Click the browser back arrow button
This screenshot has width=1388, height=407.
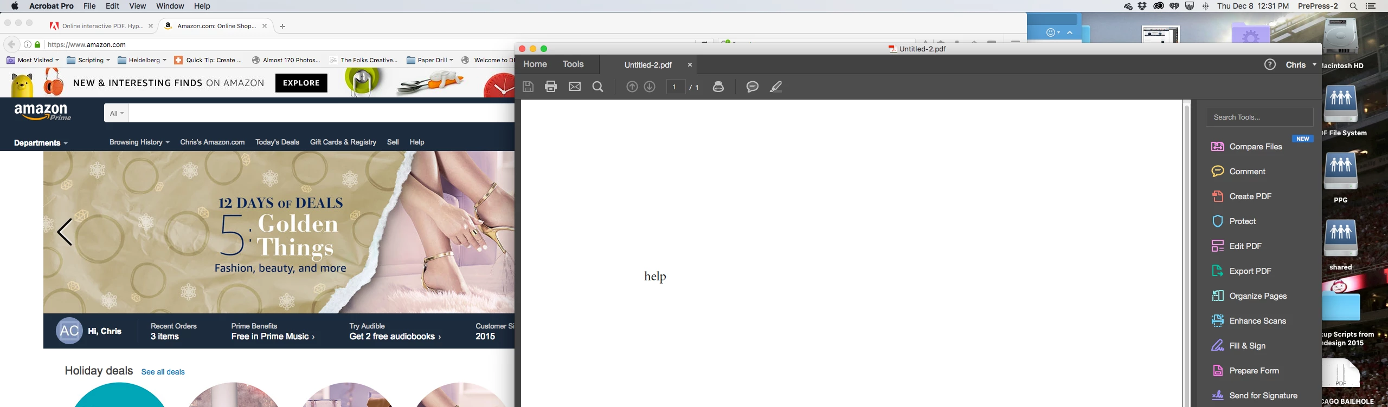pyautogui.click(x=11, y=44)
